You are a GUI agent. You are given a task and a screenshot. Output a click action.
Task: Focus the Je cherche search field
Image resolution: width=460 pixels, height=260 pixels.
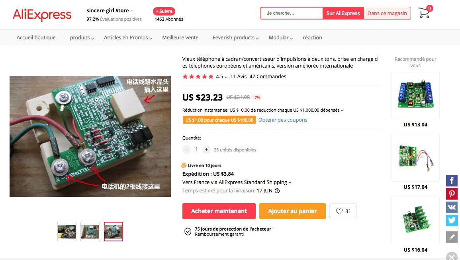click(x=292, y=13)
